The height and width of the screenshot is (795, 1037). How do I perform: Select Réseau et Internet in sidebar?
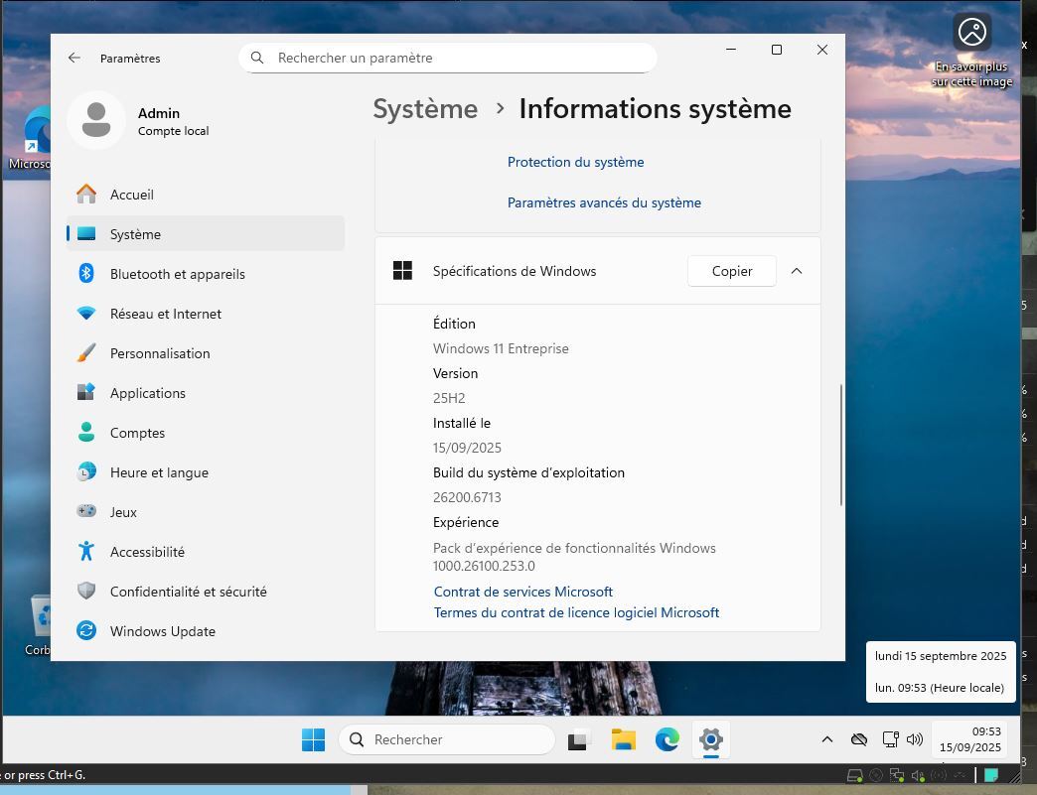point(165,314)
